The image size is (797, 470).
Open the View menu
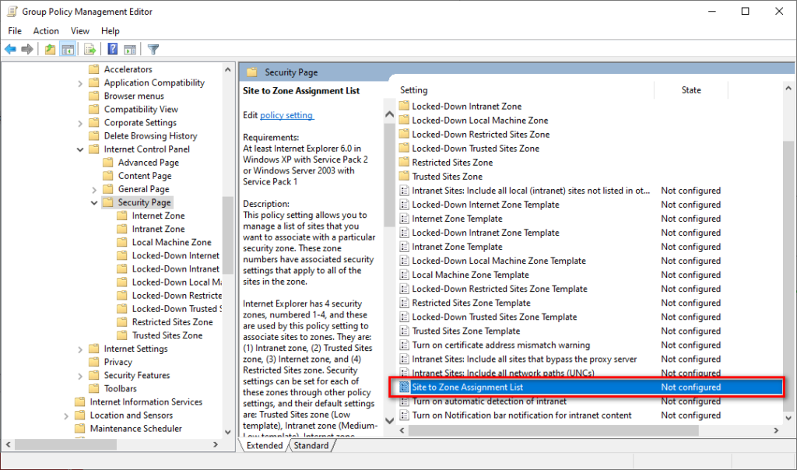tap(79, 30)
